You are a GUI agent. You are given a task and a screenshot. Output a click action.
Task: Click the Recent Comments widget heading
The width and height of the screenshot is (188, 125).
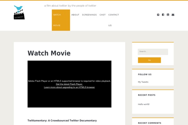[149, 123]
